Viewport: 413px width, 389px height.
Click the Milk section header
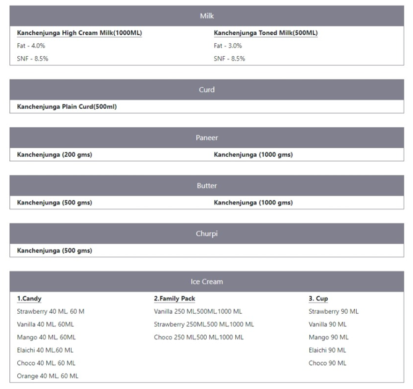coord(207,16)
